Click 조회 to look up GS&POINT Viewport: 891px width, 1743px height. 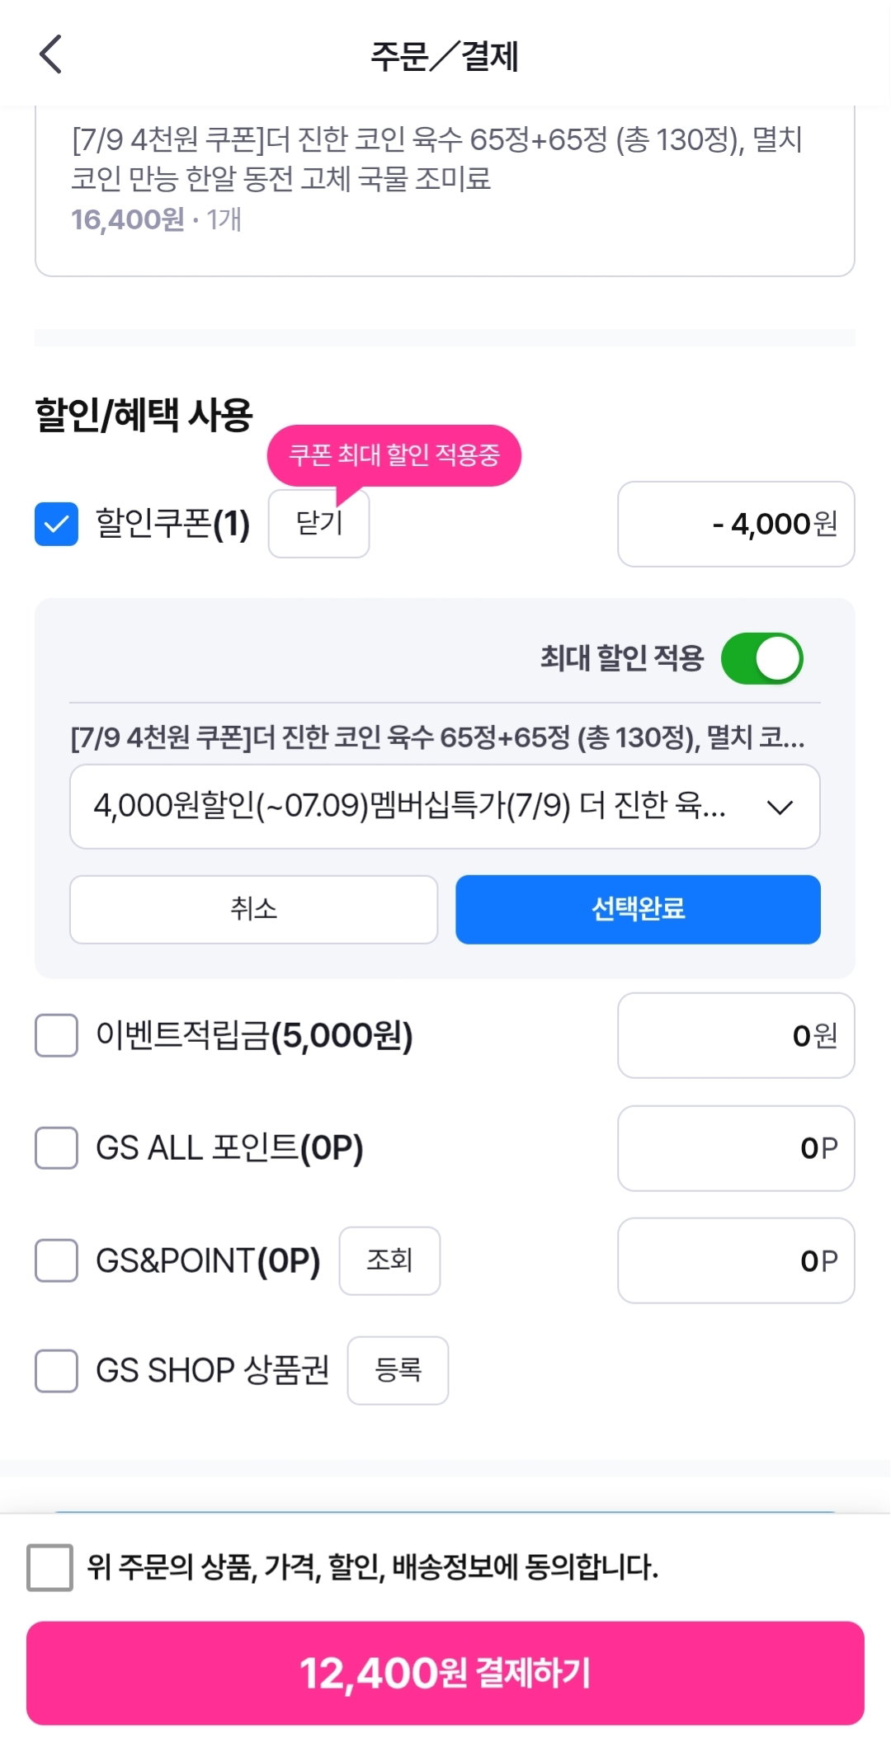tap(389, 1260)
